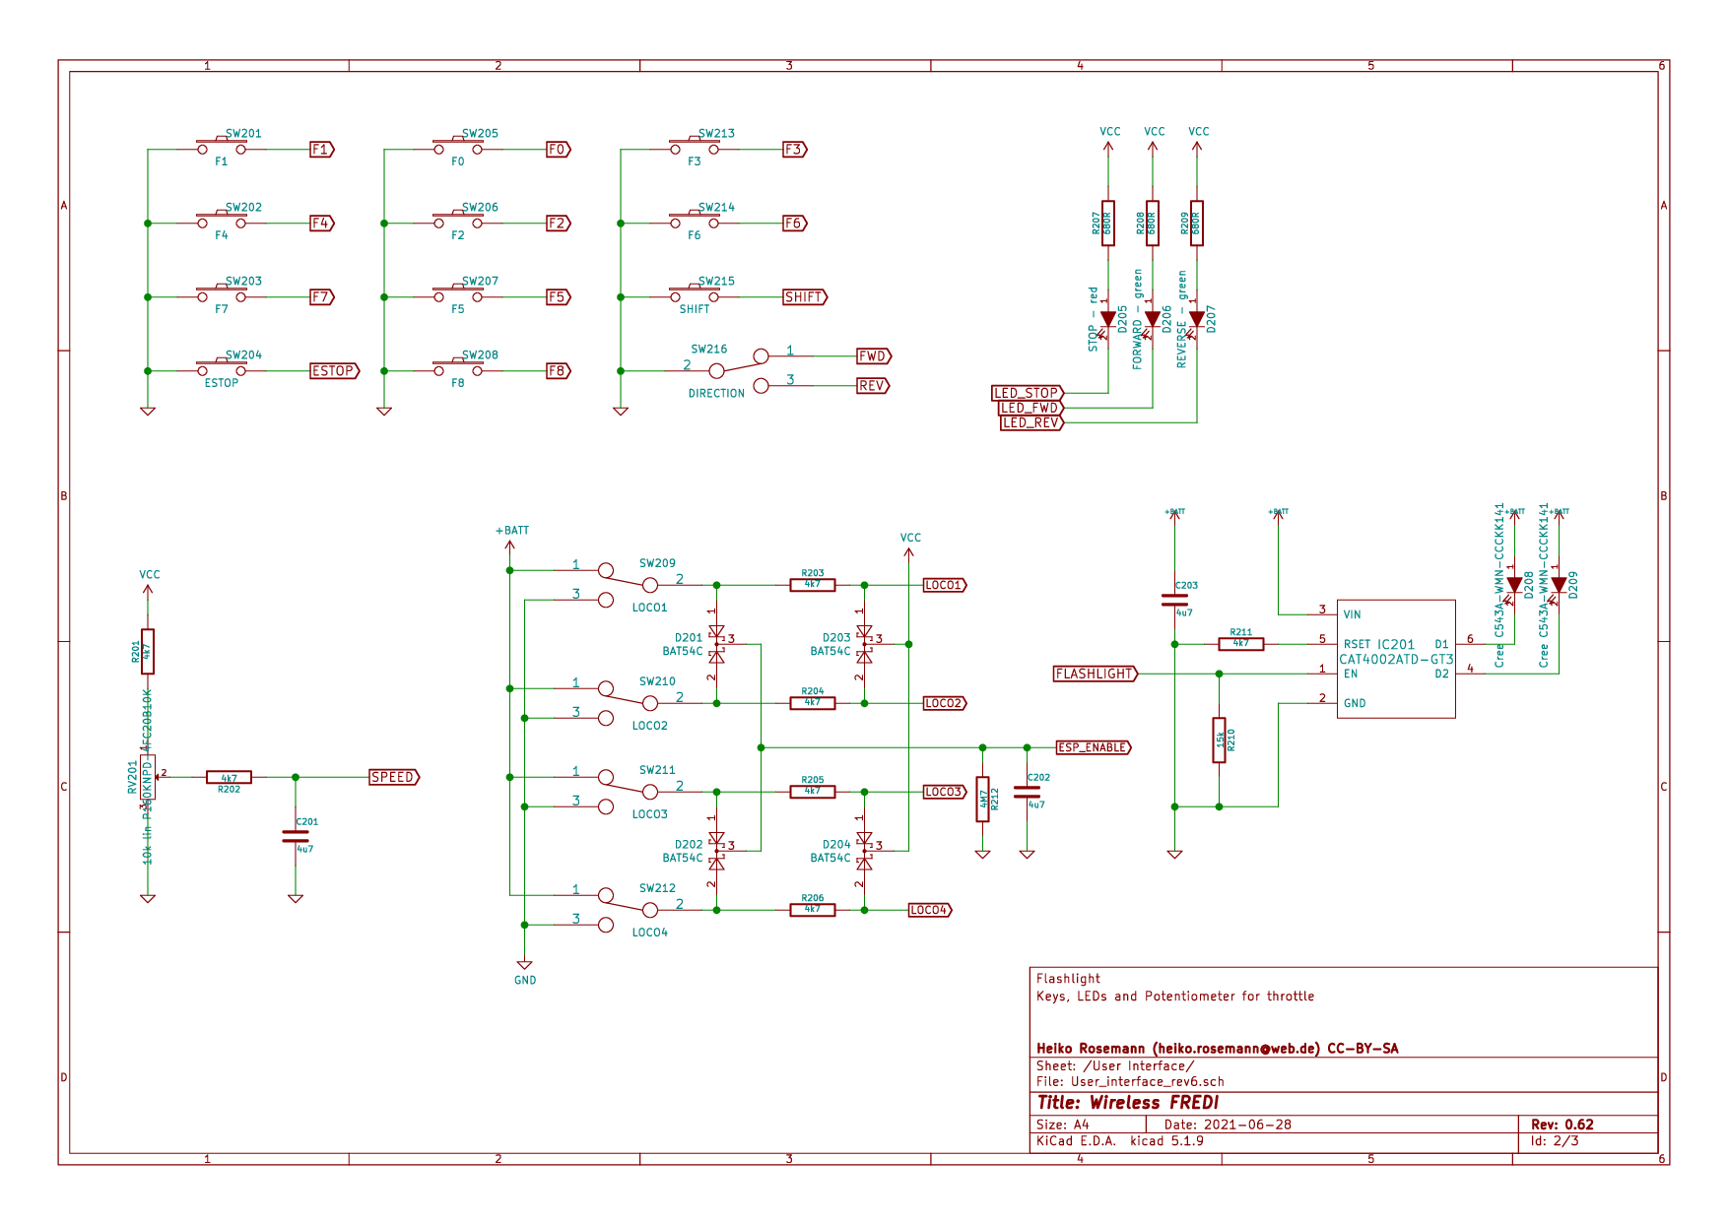Select the SW201 pushbutton symbol
This screenshot has height=1223, width=1728.
coord(222,147)
